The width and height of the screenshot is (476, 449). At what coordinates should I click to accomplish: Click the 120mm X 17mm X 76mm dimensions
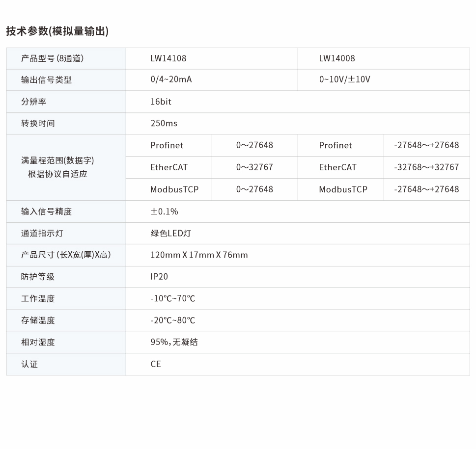tap(199, 255)
